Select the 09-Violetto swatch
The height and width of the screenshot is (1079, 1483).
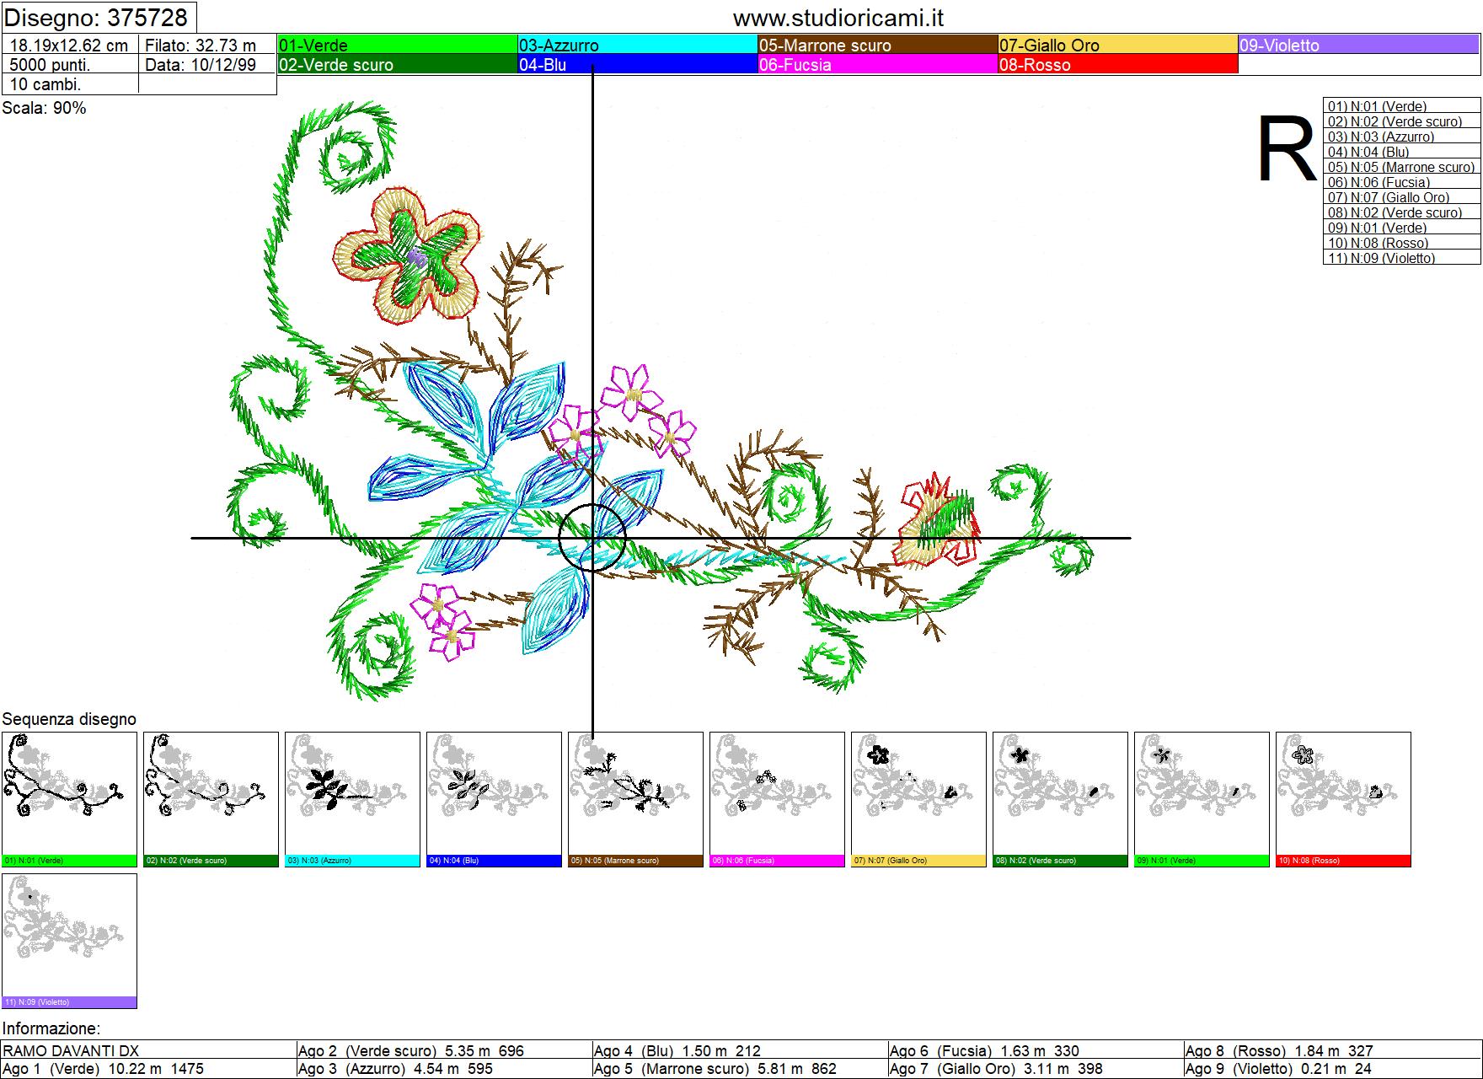click(x=1358, y=45)
